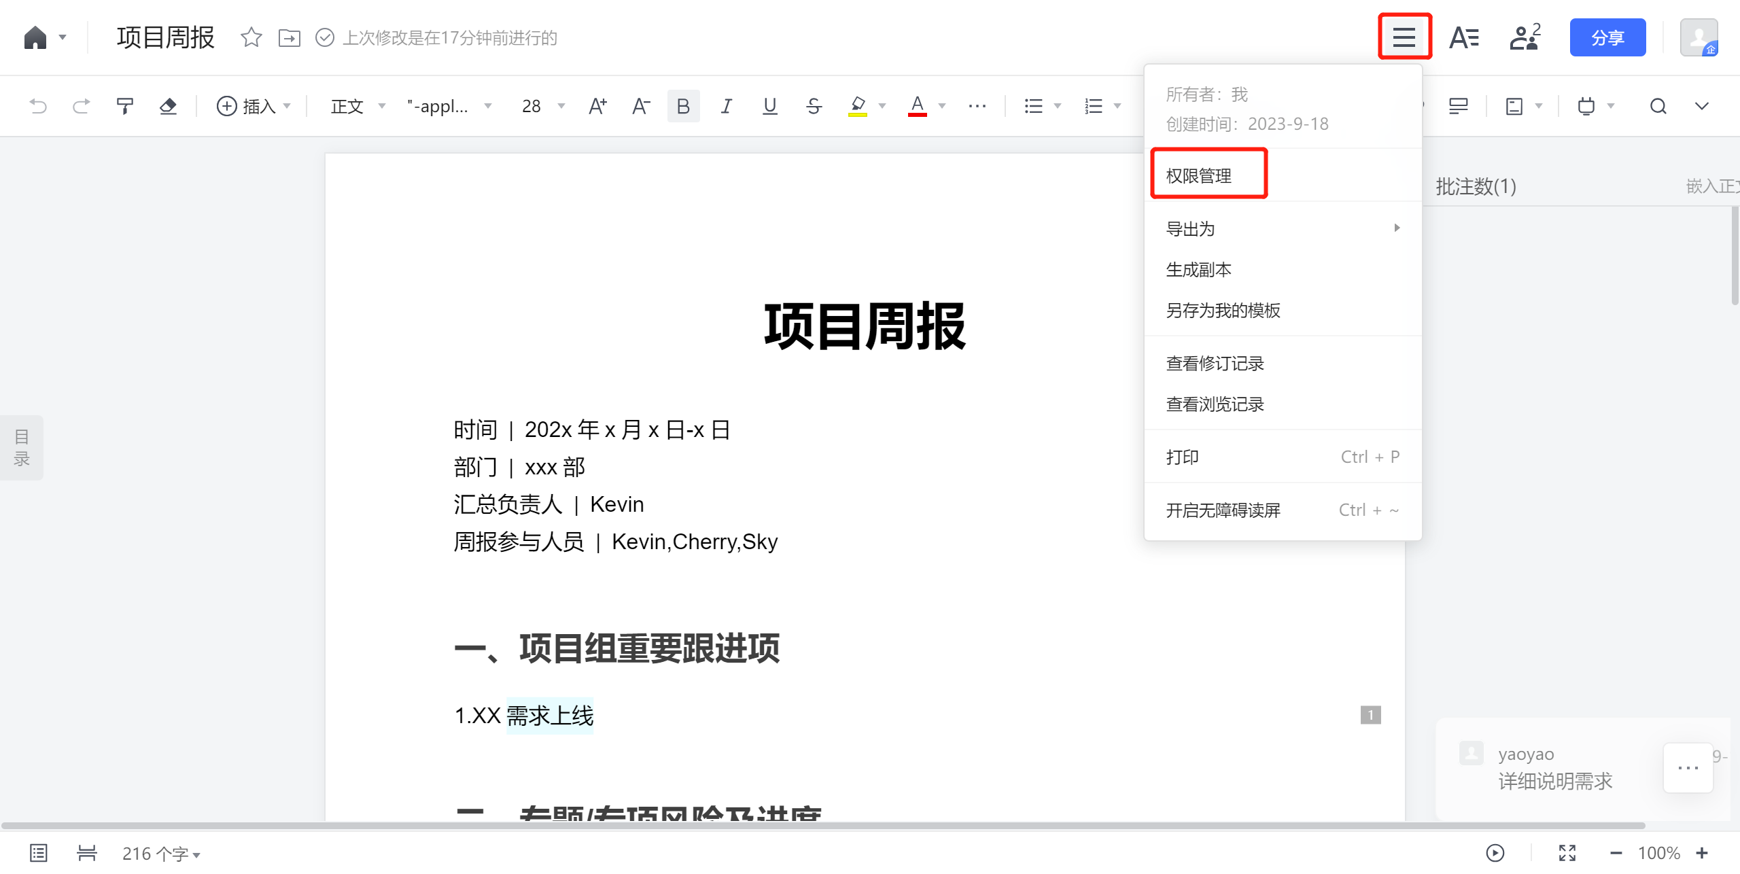
Task: Expand the 216 个字 word count dropdown
Action: click(x=161, y=854)
